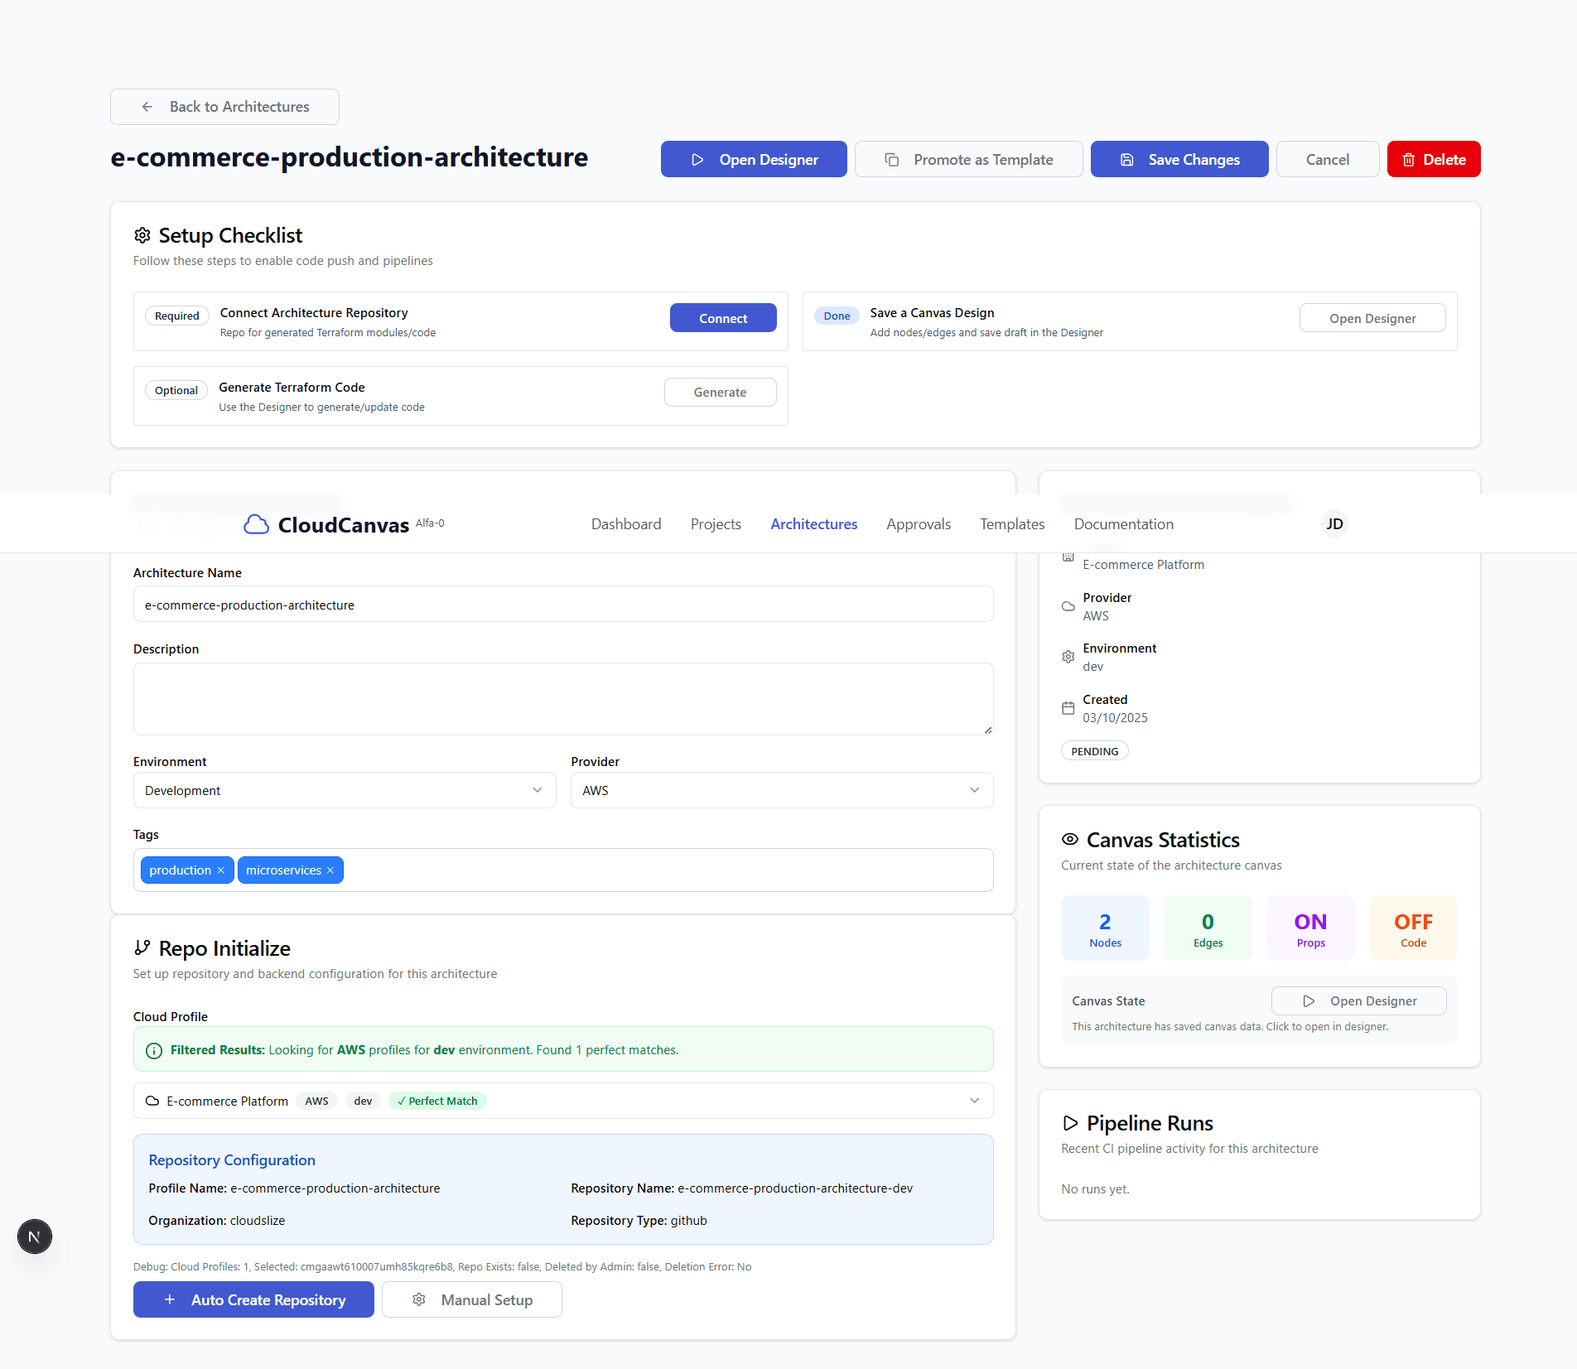Screen dimensions: 1577x1369
Task: Open the Approvals navigation item
Action: 918,523
